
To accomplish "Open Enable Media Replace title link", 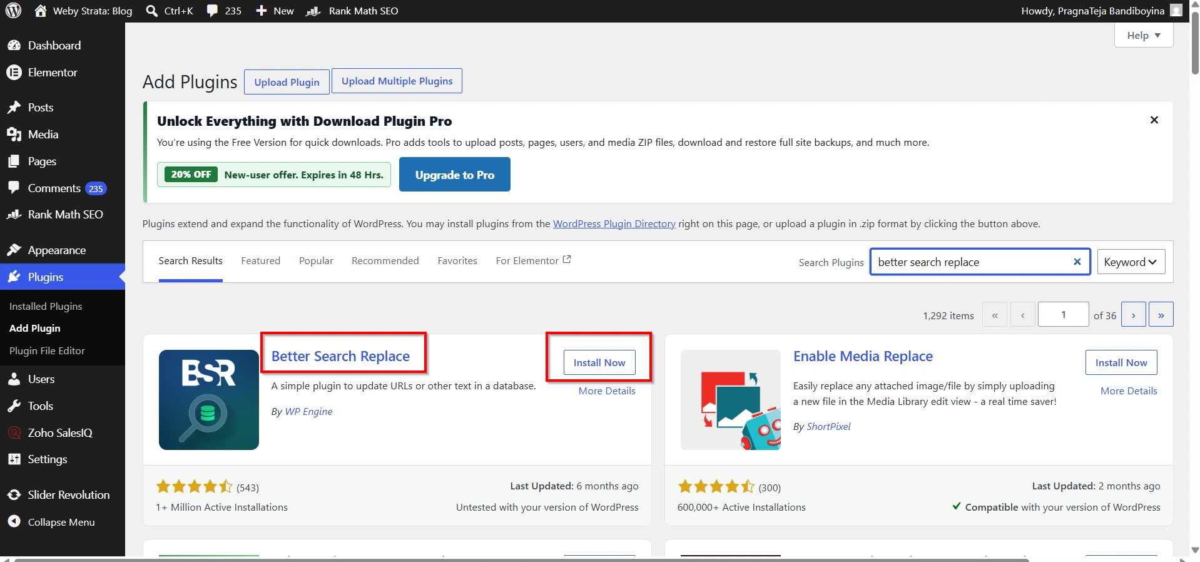I will (x=863, y=356).
